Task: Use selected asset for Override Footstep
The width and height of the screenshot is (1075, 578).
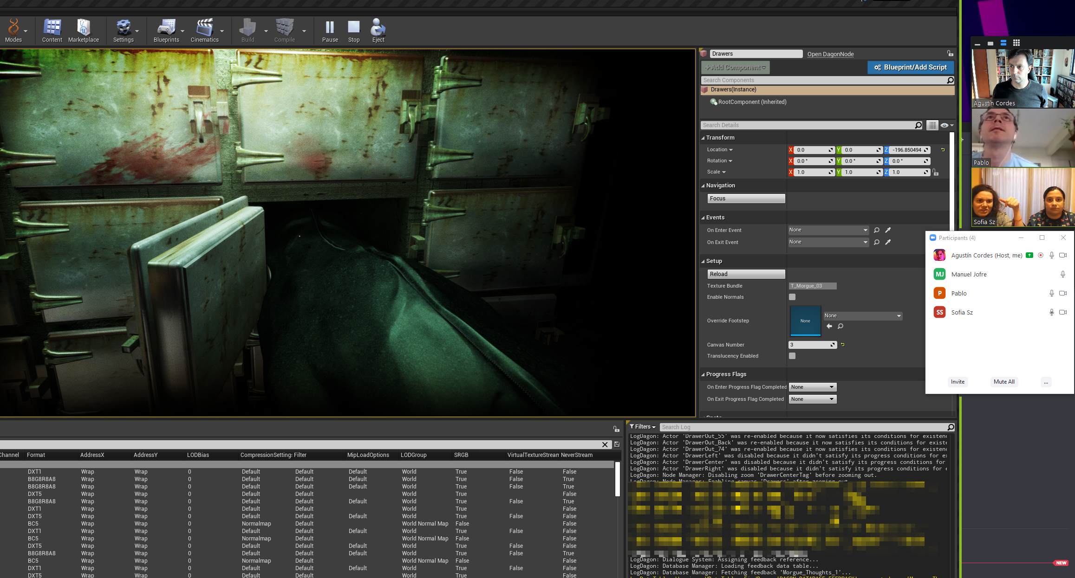Action: [829, 326]
